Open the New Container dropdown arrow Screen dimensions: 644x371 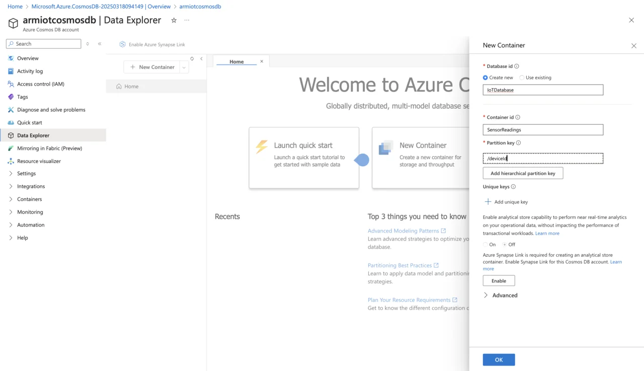[184, 67]
